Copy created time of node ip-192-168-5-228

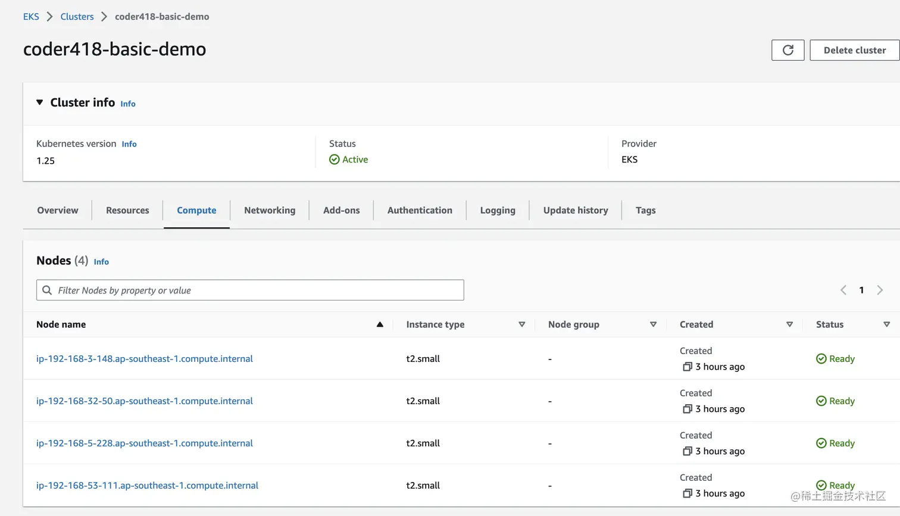[687, 451]
